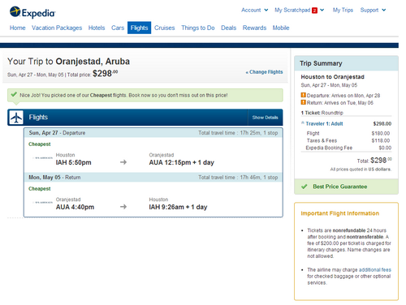Click the return flight airline logo
This screenshot has height=305, width=406.
pos(43,202)
